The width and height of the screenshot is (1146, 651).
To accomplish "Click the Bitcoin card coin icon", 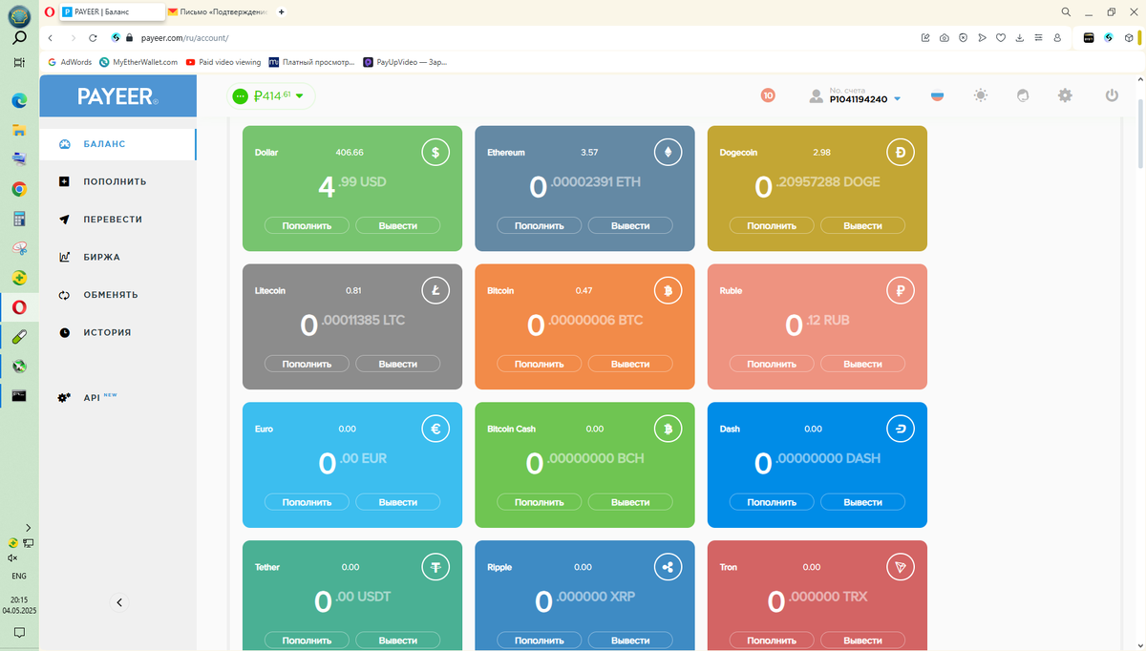I will (x=668, y=291).
